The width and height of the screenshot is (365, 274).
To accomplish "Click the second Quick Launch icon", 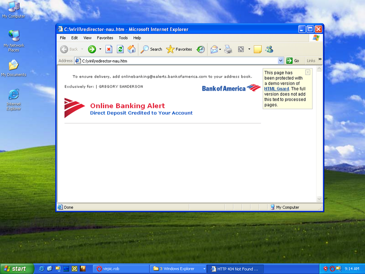I will coord(50,269).
